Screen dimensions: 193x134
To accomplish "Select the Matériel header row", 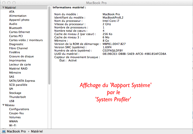I will click(x=24, y=8).
